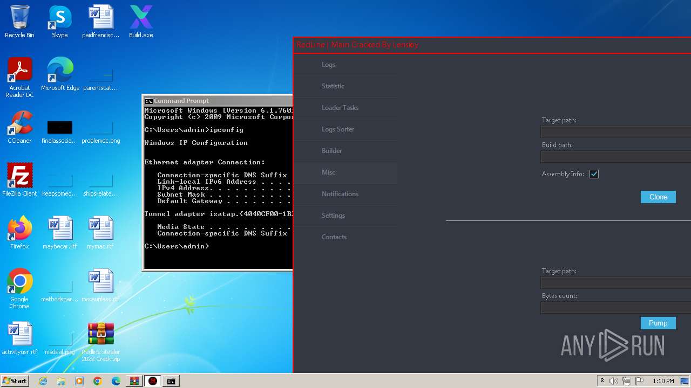Select the Misc section
Screen dimensions: 691x388
coord(345,172)
